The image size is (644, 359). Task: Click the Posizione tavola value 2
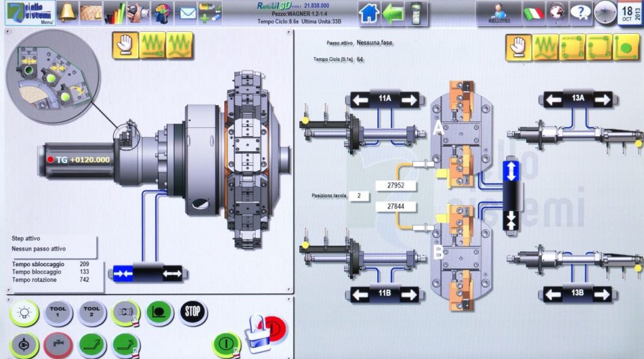pos(358,196)
